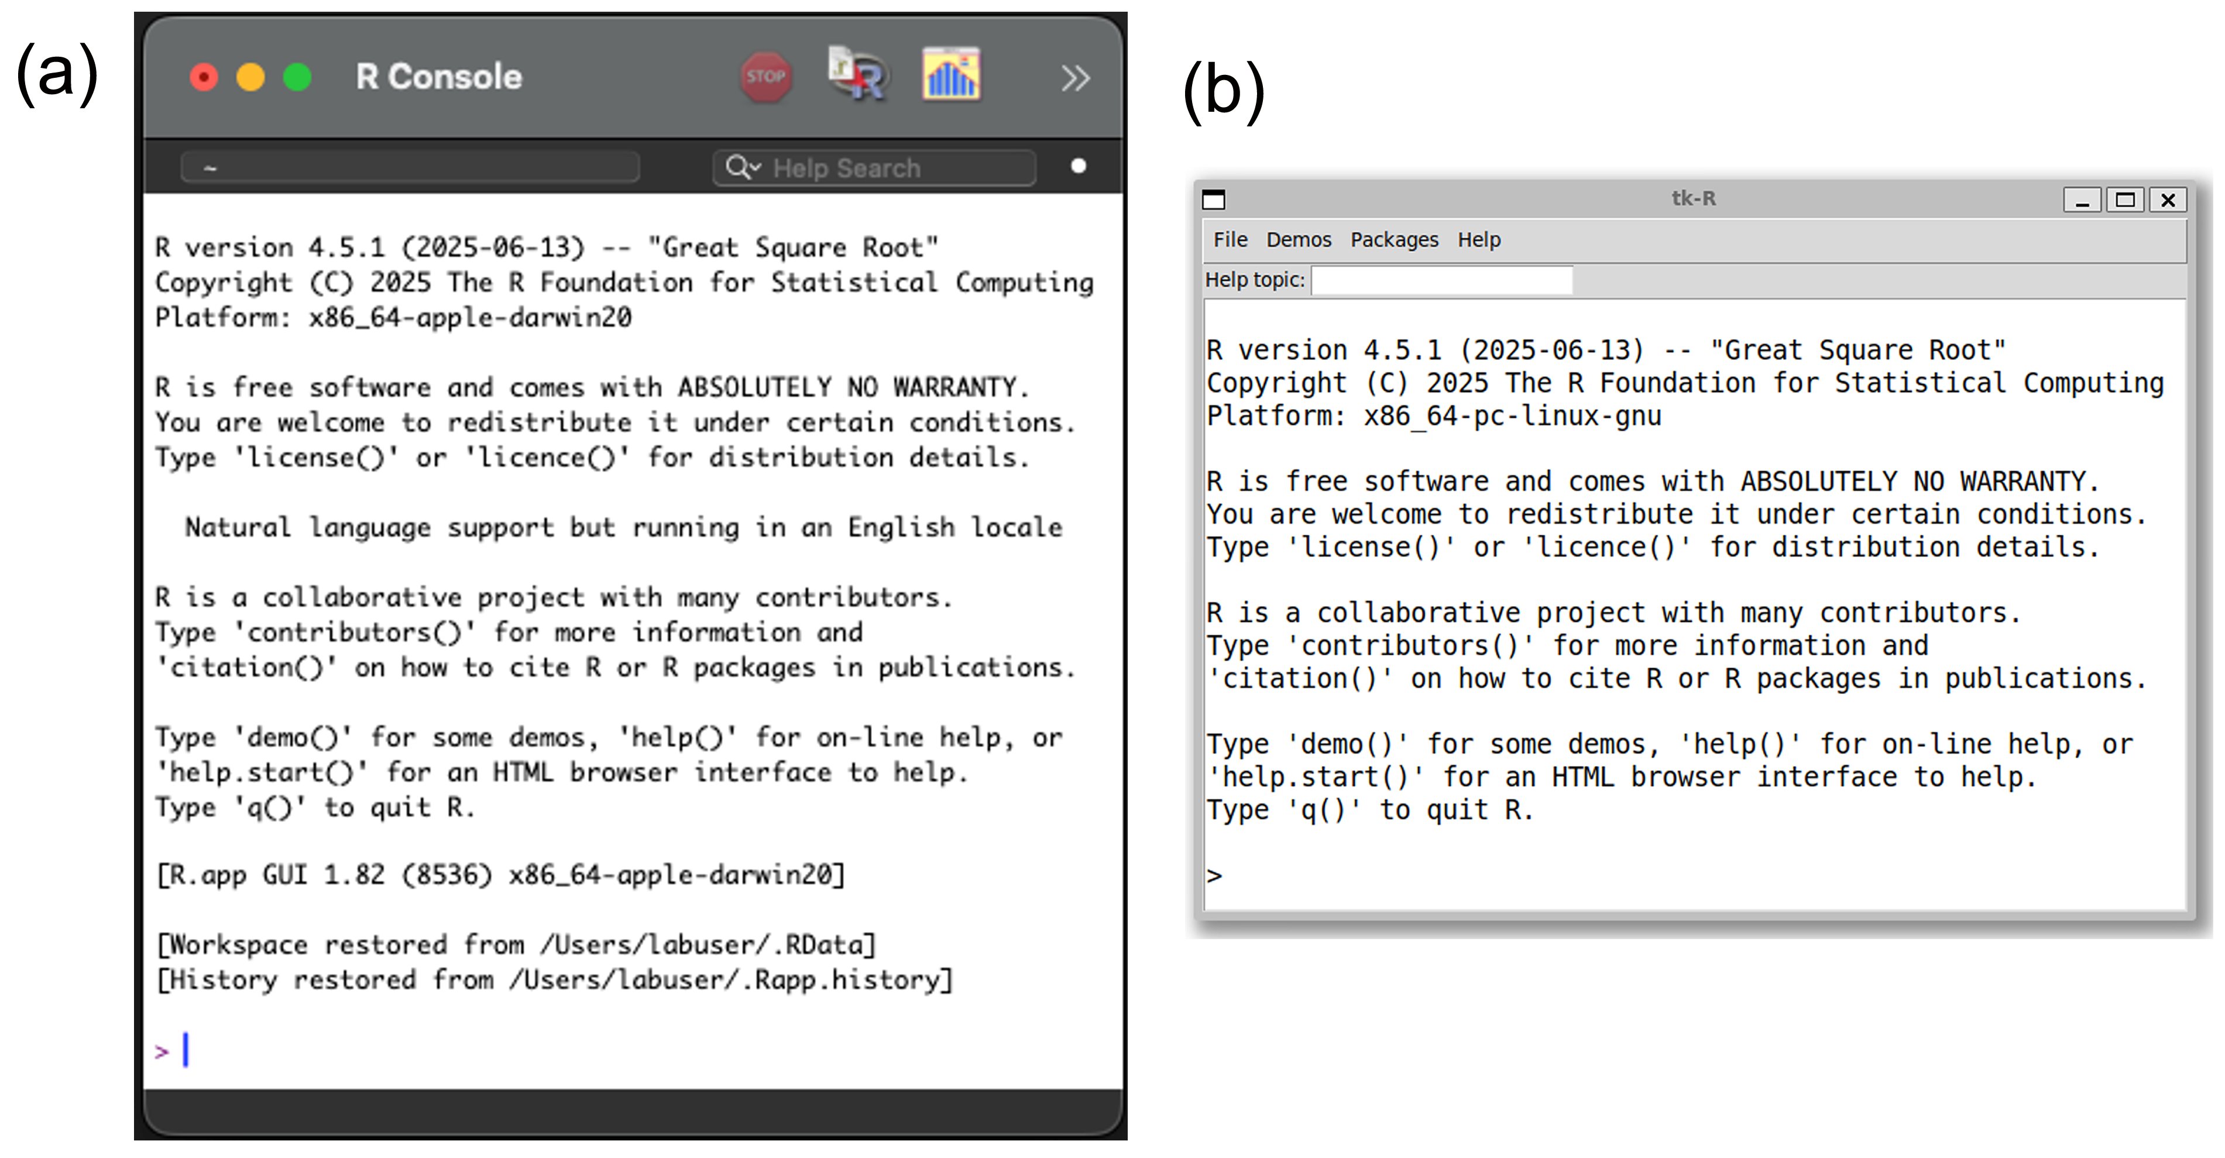The height and width of the screenshot is (1158, 2225).
Task: Click the source R document toolbar icon
Action: (x=858, y=76)
